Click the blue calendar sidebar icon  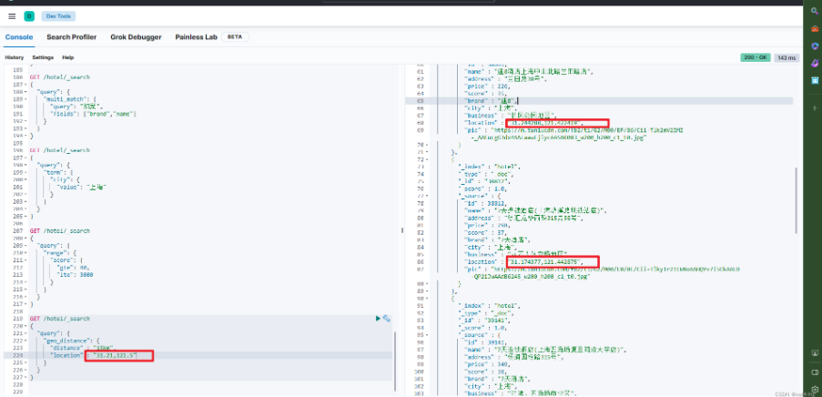(x=812, y=80)
